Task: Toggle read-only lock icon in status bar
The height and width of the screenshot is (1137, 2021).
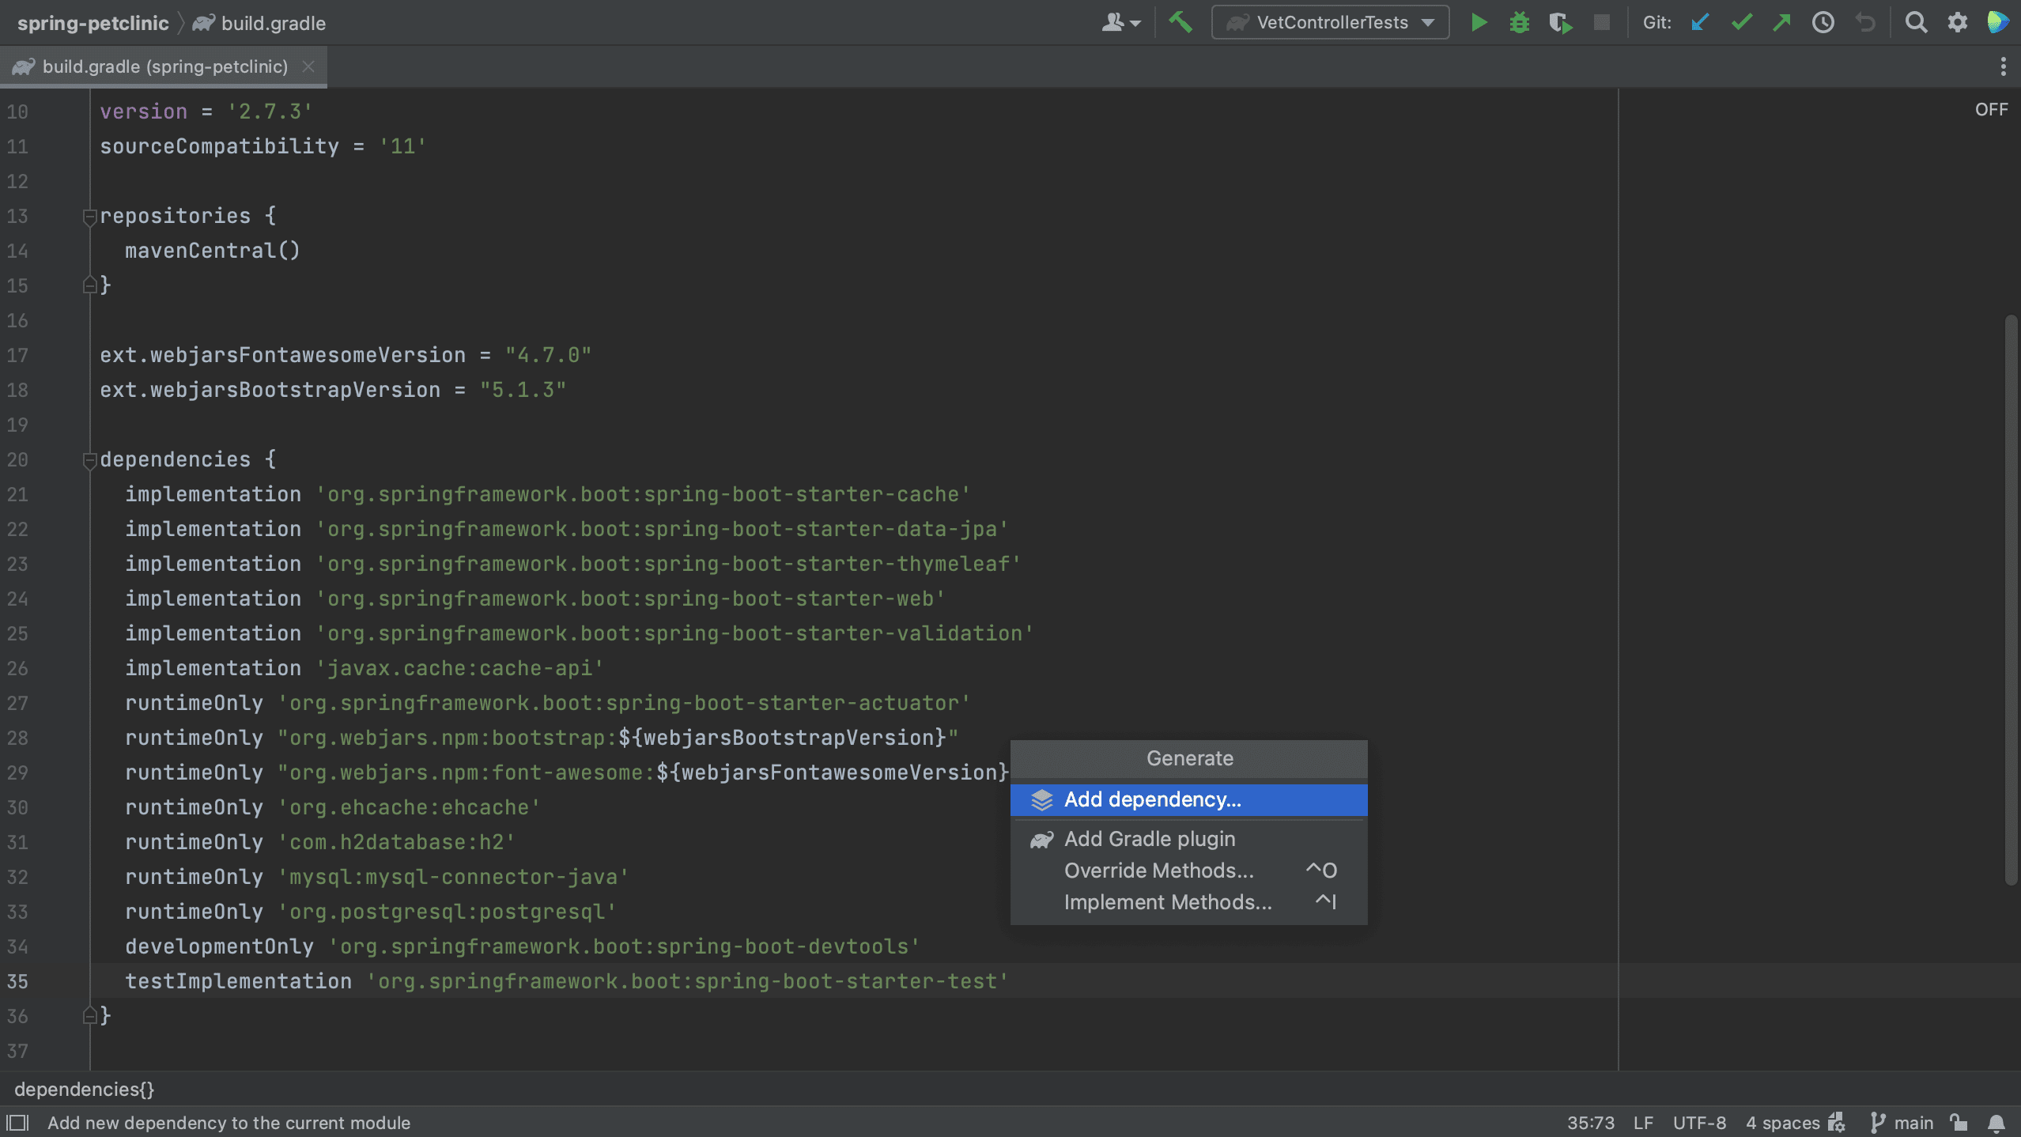Action: tap(1959, 1123)
